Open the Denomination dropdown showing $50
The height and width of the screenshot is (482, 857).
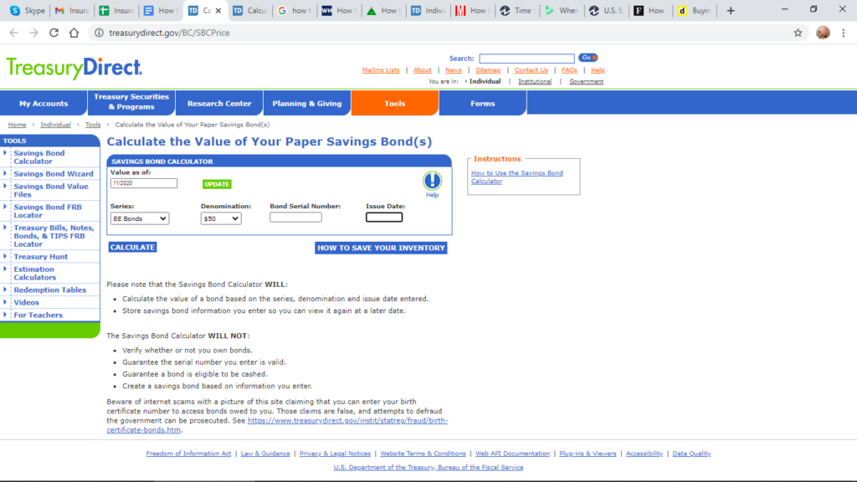(221, 218)
